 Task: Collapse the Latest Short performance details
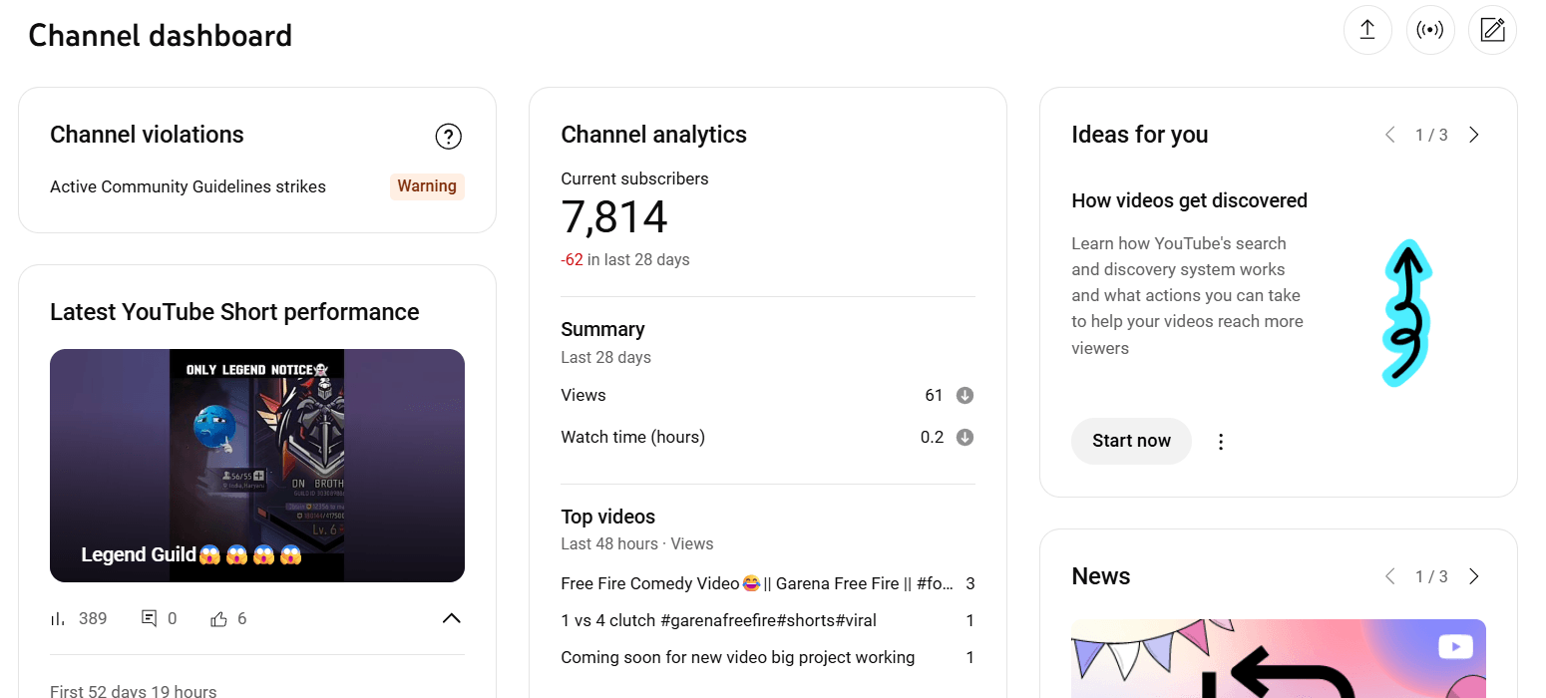pyautogui.click(x=451, y=619)
